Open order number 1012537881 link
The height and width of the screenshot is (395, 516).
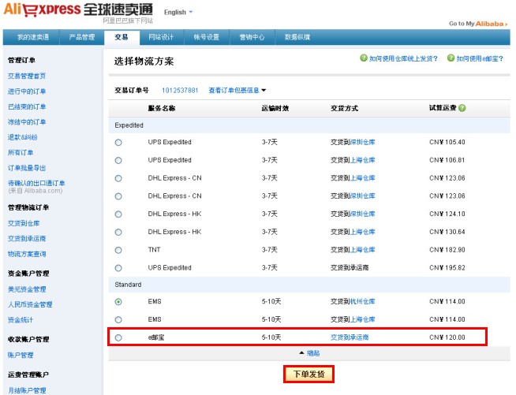tap(180, 90)
